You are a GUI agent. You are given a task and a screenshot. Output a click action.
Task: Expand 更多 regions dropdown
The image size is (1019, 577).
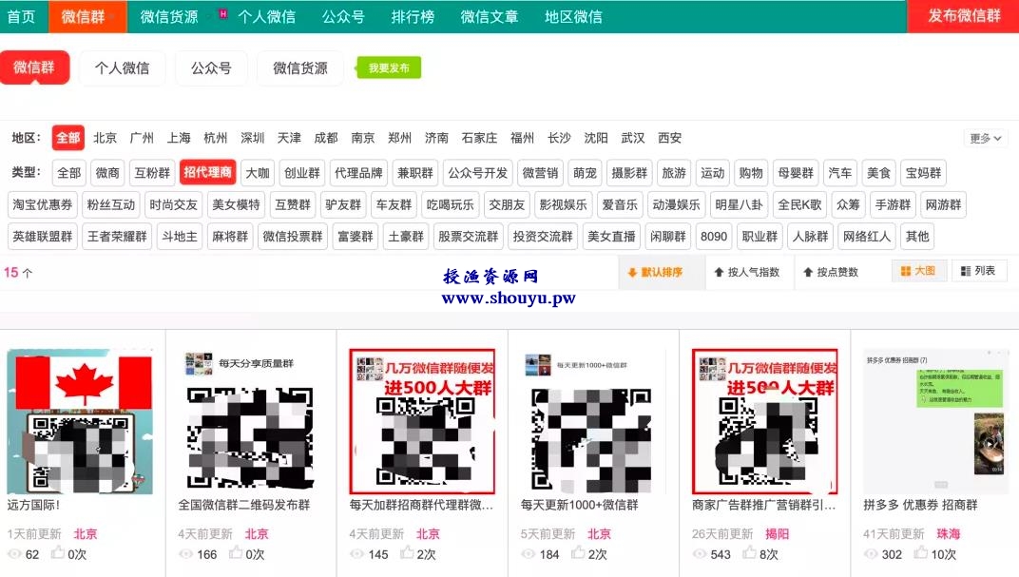coord(985,139)
